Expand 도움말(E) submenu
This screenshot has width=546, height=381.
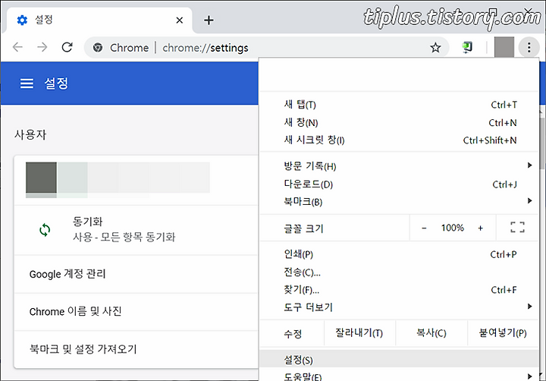pyautogui.click(x=399, y=376)
